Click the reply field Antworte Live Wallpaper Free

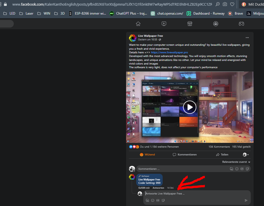point(197,194)
